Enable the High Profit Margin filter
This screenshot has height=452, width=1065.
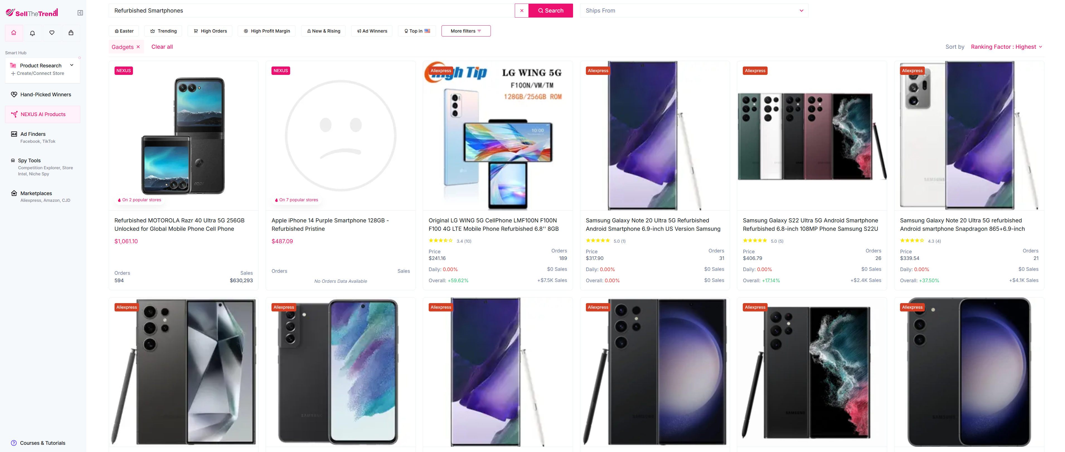[267, 31]
